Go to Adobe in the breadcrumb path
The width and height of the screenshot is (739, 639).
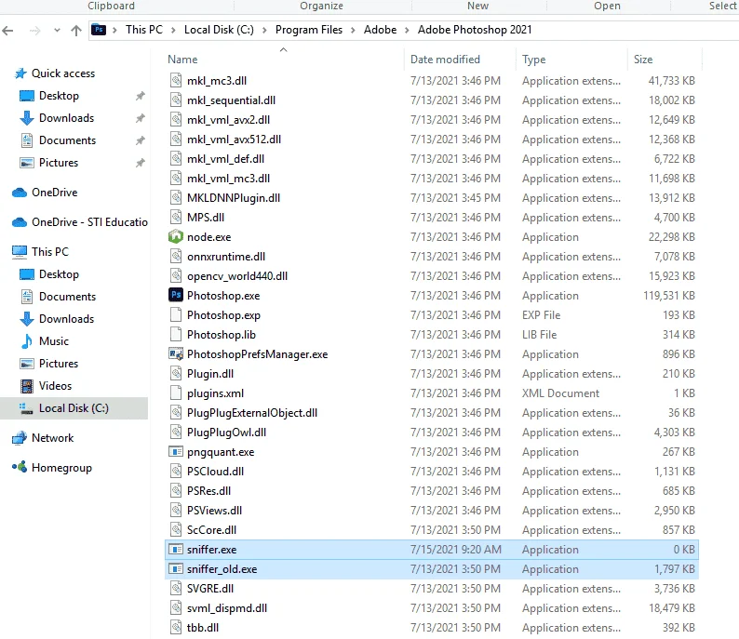click(x=380, y=30)
